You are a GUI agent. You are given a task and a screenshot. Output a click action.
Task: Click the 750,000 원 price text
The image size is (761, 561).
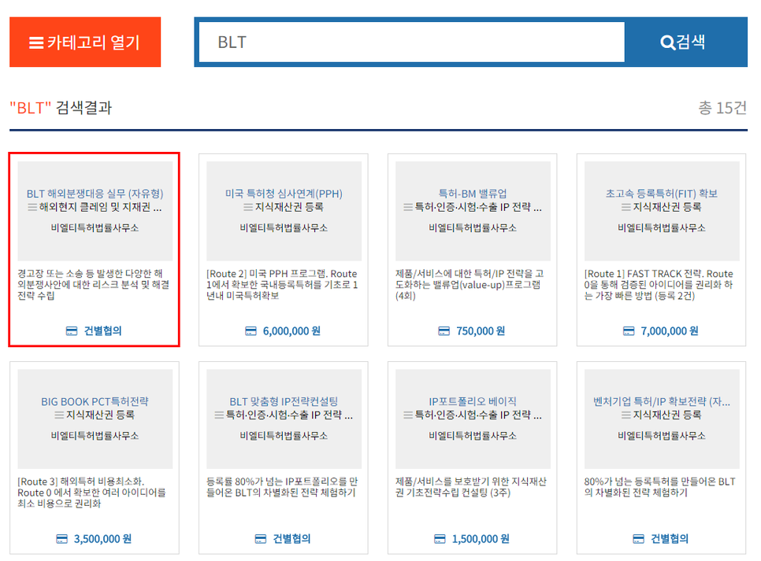click(481, 331)
